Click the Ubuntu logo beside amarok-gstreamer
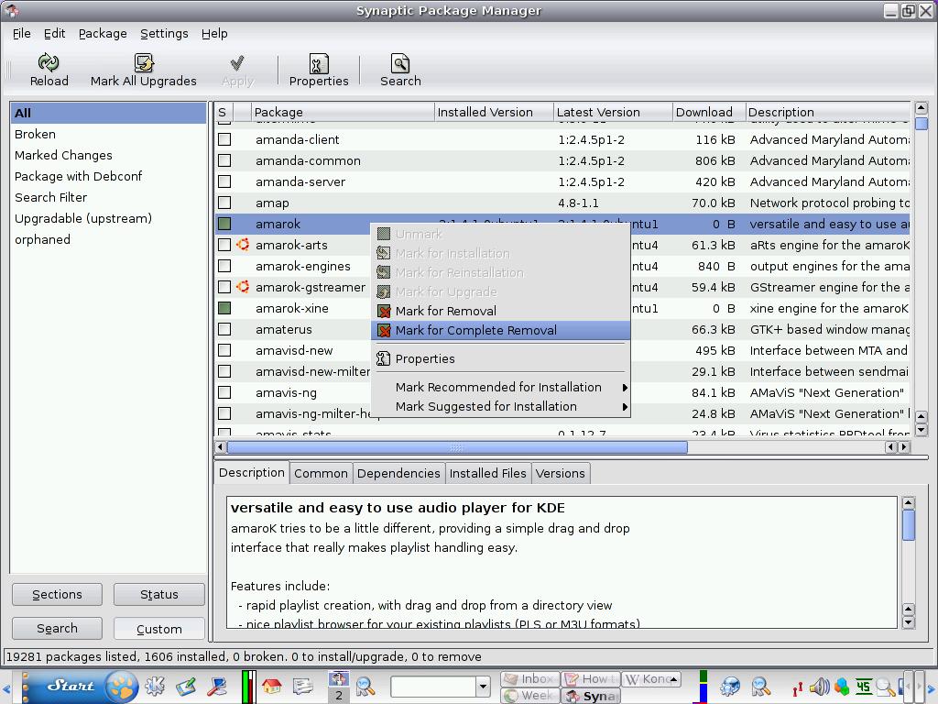The width and height of the screenshot is (938, 704). (x=243, y=287)
